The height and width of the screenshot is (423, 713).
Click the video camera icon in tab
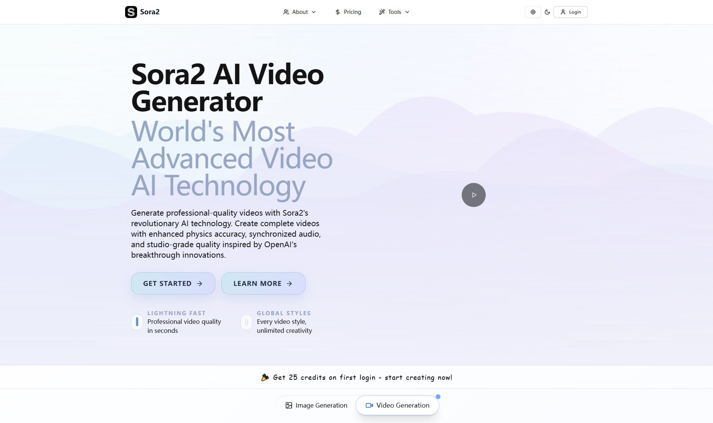369,405
